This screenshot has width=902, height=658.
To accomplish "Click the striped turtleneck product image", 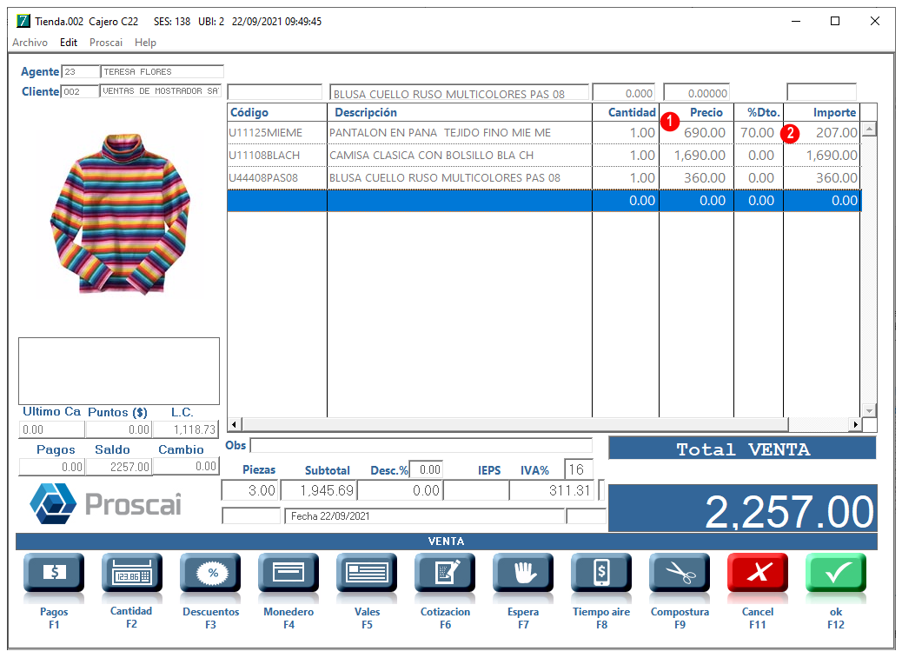I will [x=121, y=214].
